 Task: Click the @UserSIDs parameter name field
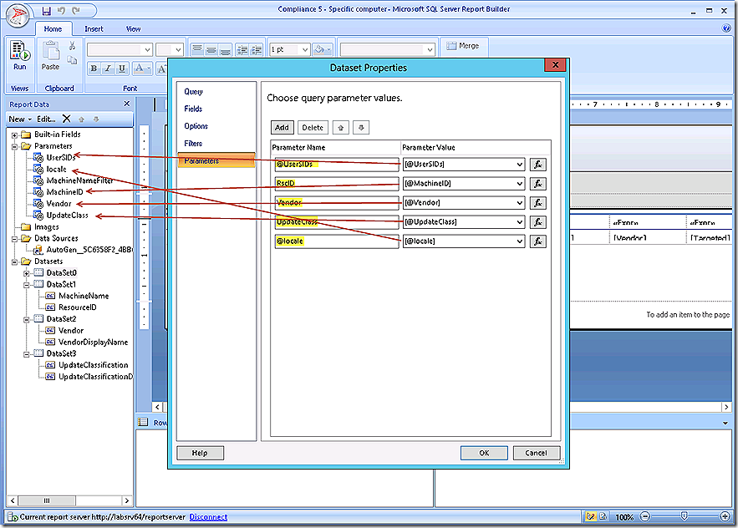coord(337,165)
